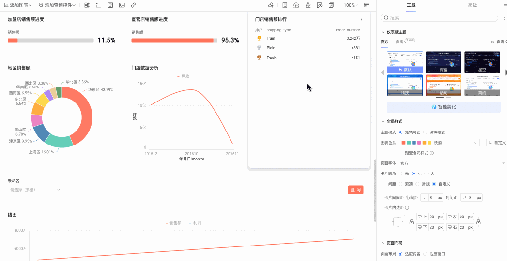Click the document notes icon in top toolbar
The height and width of the screenshot is (261, 507).
pos(285,5)
